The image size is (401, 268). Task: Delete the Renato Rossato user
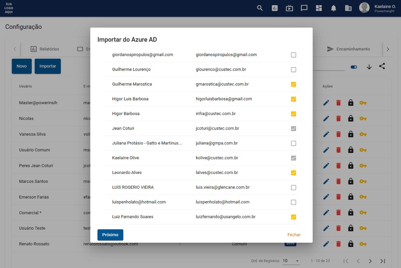(339, 244)
